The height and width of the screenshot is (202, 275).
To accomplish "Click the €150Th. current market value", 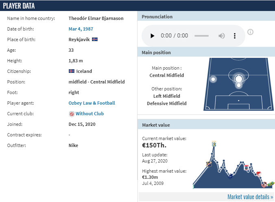I will (x=154, y=145).
